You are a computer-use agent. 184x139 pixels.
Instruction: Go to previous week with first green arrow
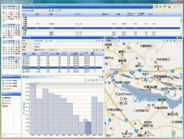50,10
